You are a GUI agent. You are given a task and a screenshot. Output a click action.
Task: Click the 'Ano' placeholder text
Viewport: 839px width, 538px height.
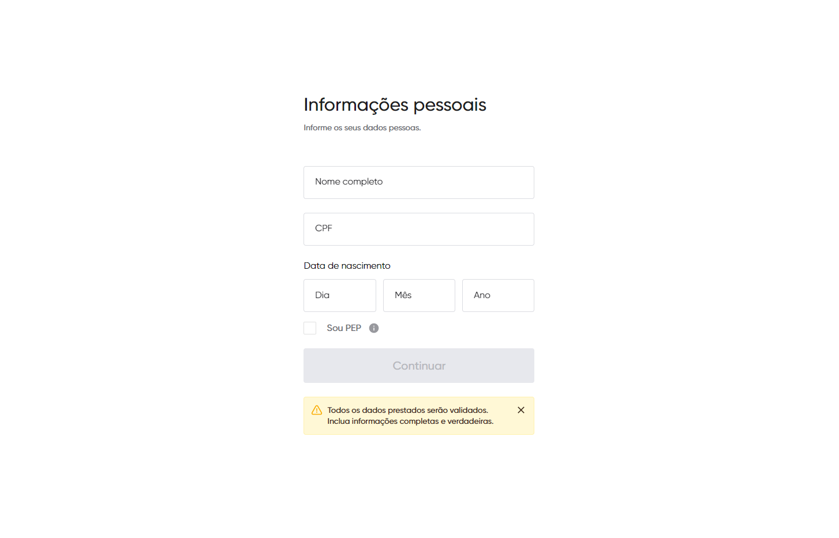(x=482, y=295)
